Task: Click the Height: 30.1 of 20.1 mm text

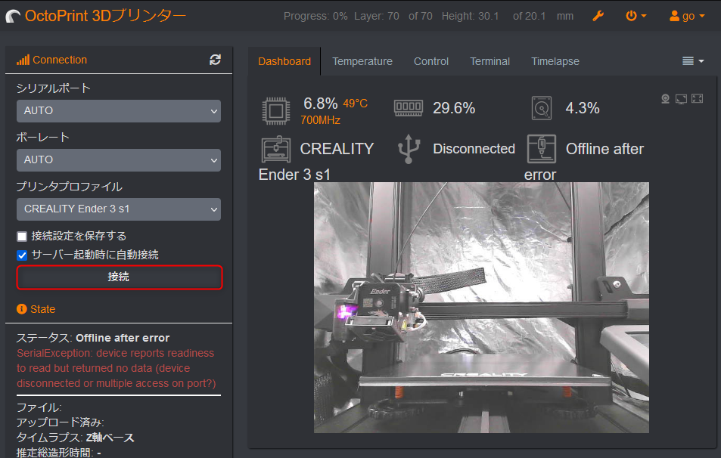Action: pos(508,16)
